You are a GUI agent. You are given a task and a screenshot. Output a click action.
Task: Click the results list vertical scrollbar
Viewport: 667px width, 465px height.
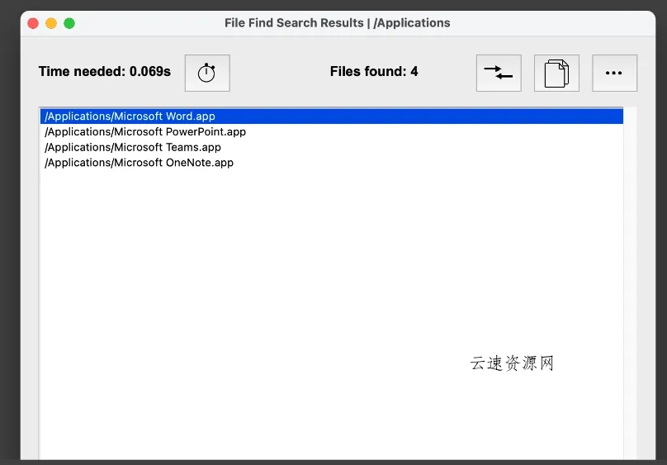click(x=630, y=283)
